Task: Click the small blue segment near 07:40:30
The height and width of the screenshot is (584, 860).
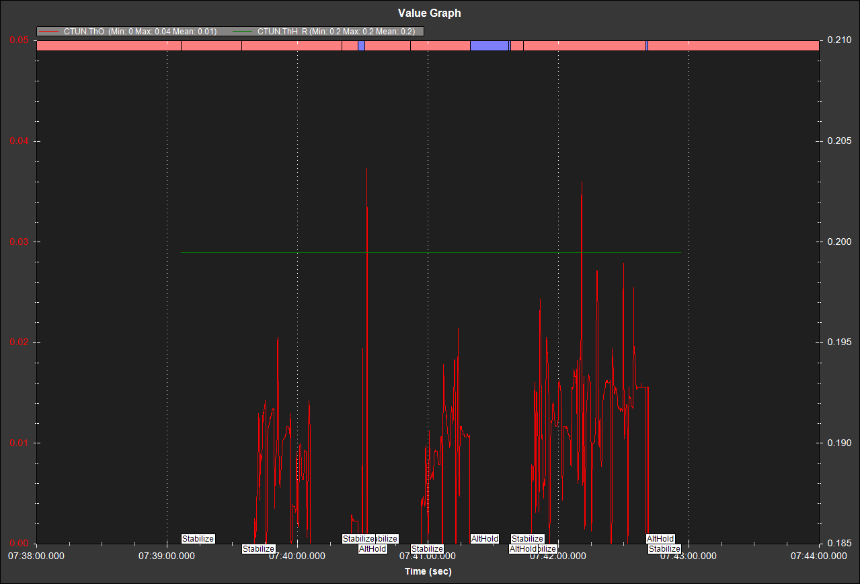Action: tap(361, 46)
